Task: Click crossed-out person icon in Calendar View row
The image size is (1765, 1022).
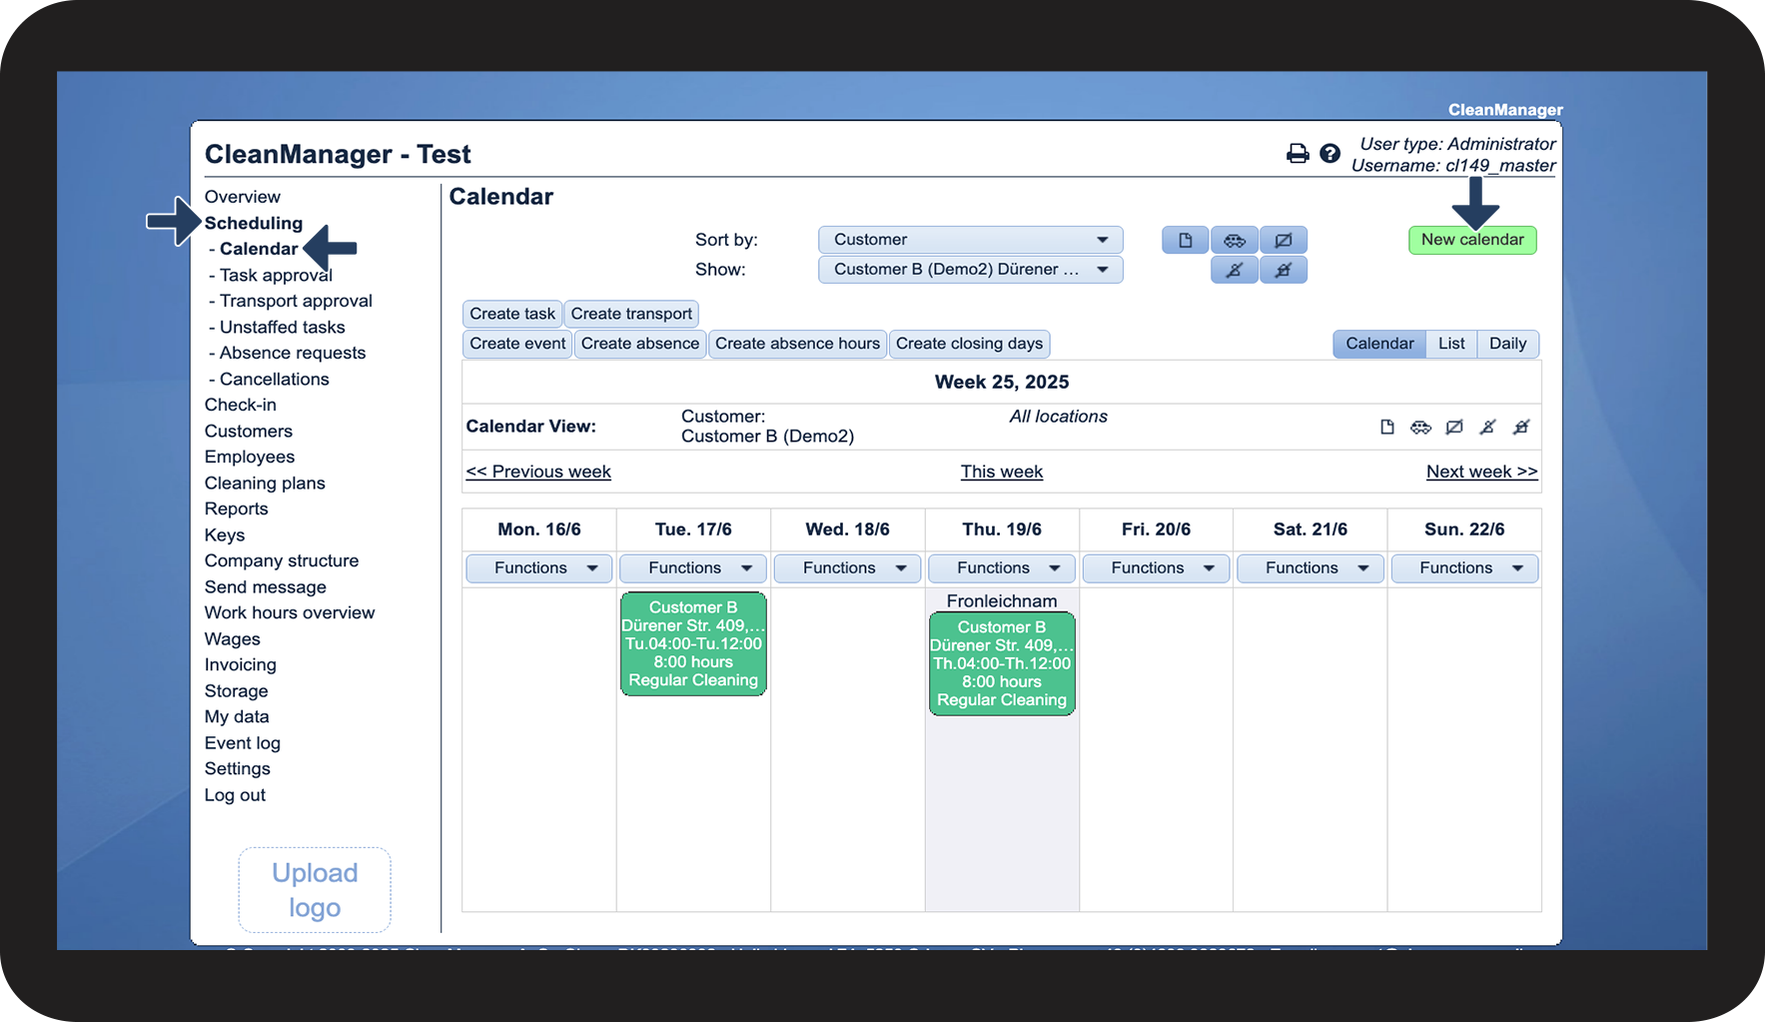Action: tap(1487, 428)
